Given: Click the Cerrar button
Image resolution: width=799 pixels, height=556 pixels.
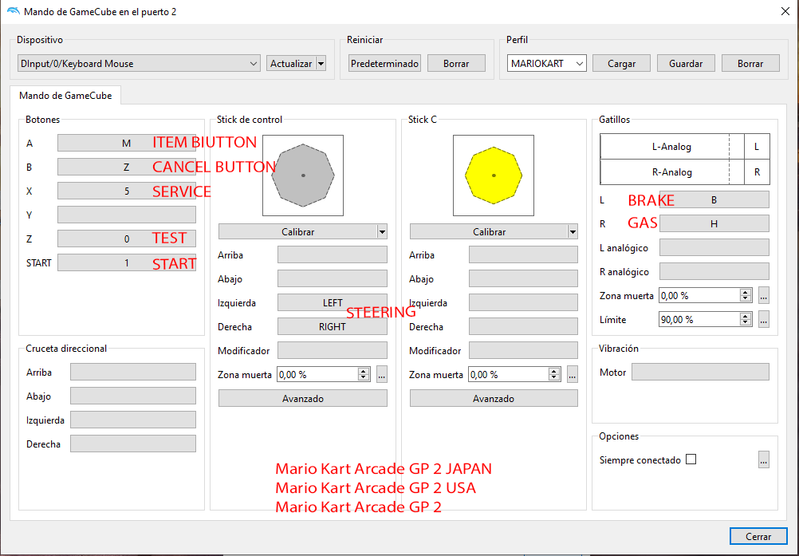Looking at the screenshot, I should tap(758, 537).
